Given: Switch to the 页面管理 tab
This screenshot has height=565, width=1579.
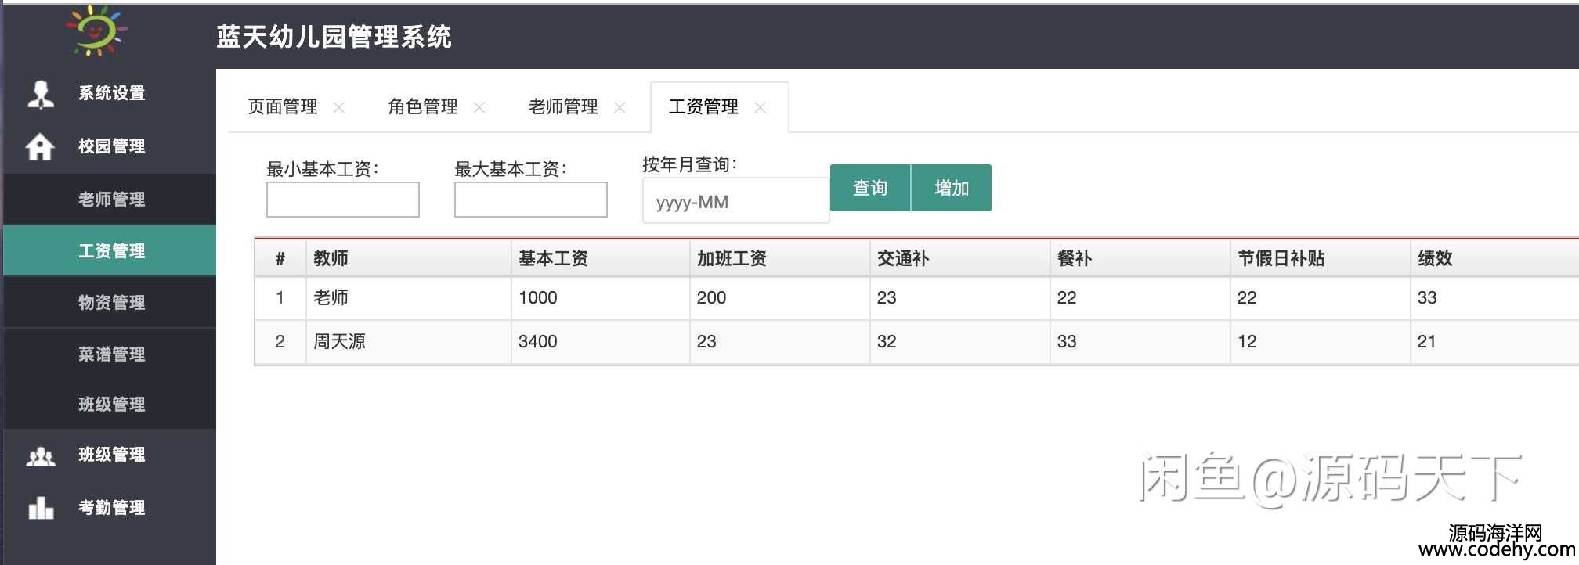Looking at the screenshot, I should [283, 106].
